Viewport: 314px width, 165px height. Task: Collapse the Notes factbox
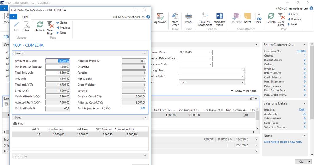(x=304, y=136)
